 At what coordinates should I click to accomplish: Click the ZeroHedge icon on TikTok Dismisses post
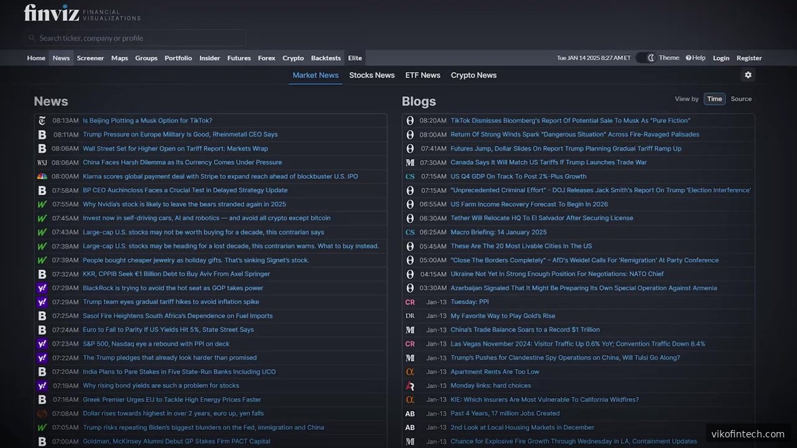point(410,120)
